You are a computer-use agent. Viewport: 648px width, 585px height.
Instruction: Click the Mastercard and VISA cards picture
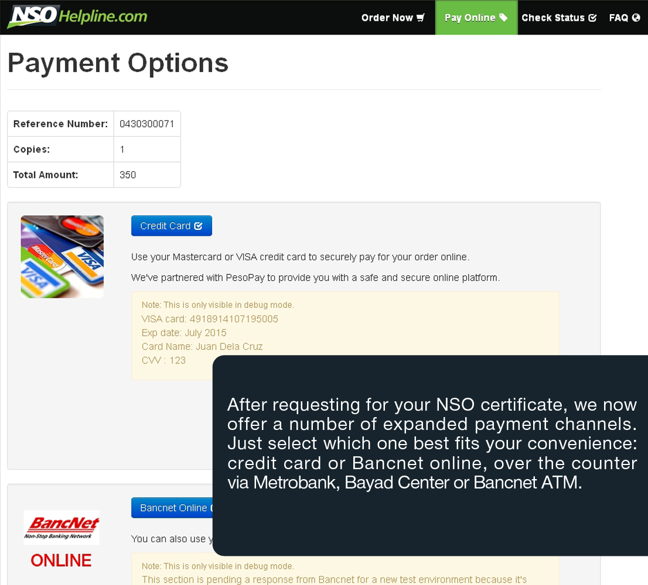[62, 257]
